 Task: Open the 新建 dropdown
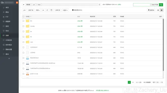click(38, 10)
